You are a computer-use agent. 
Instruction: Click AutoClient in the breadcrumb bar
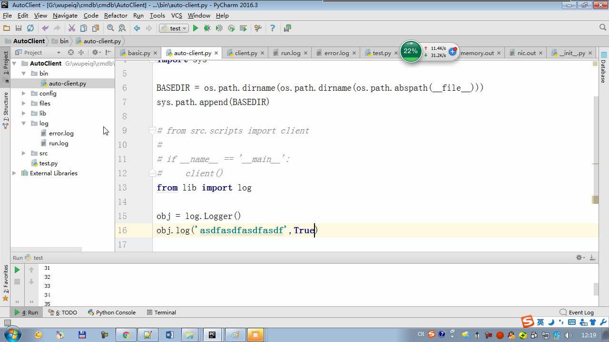(x=24, y=41)
